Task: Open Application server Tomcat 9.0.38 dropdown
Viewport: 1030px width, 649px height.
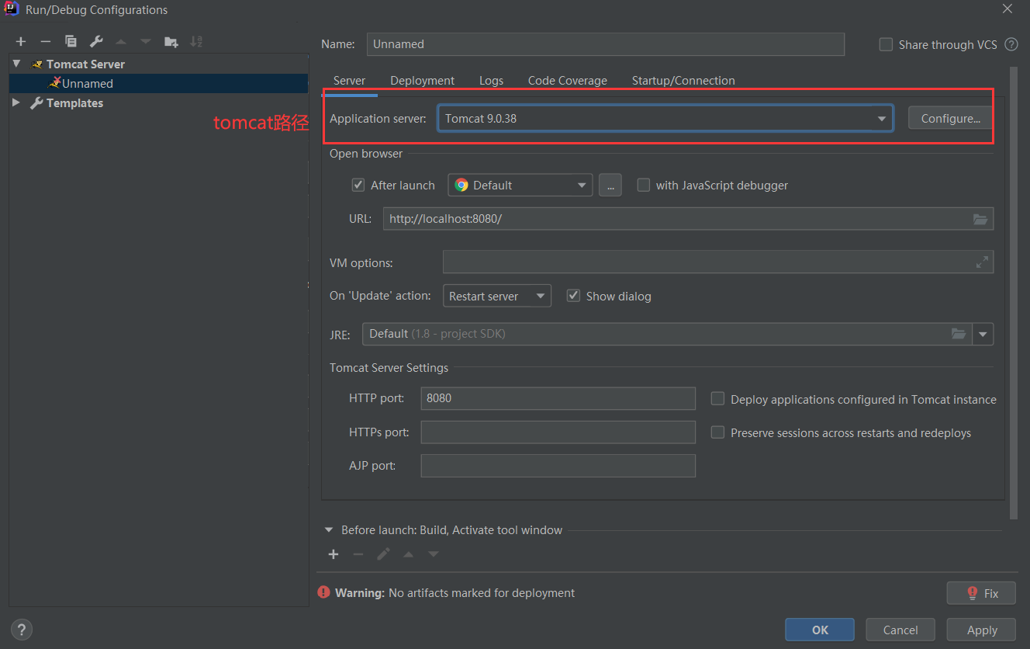Action: [x=665, y=118]
